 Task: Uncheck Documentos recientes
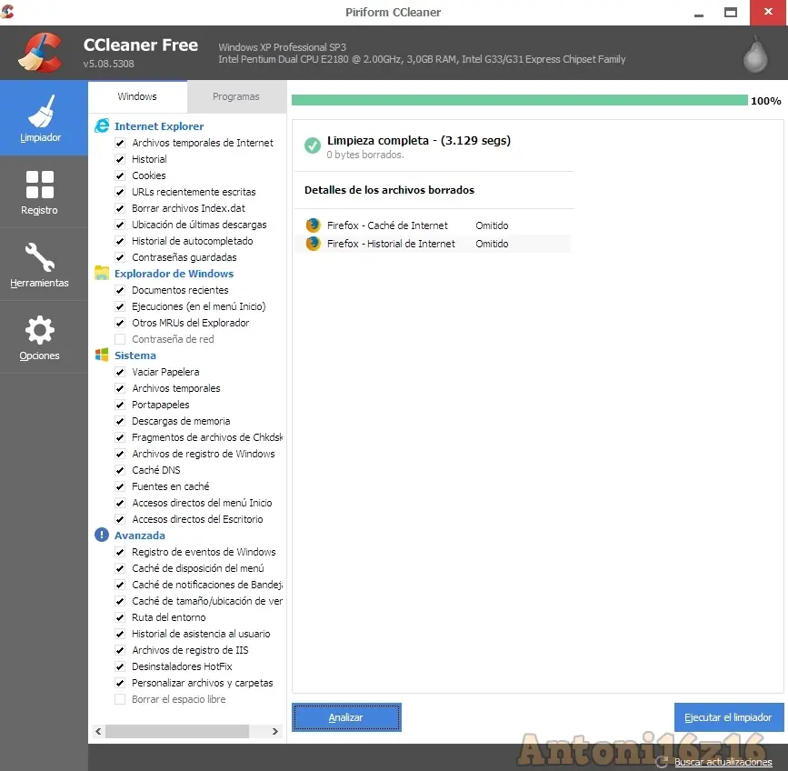click(x=120, y=290)
